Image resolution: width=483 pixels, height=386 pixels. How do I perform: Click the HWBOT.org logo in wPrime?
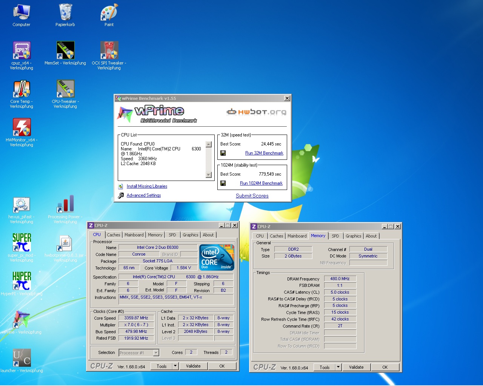[257, 112]
